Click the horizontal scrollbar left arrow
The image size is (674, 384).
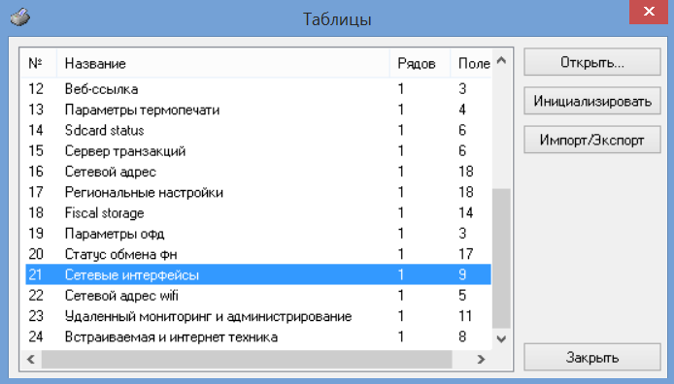31,359
